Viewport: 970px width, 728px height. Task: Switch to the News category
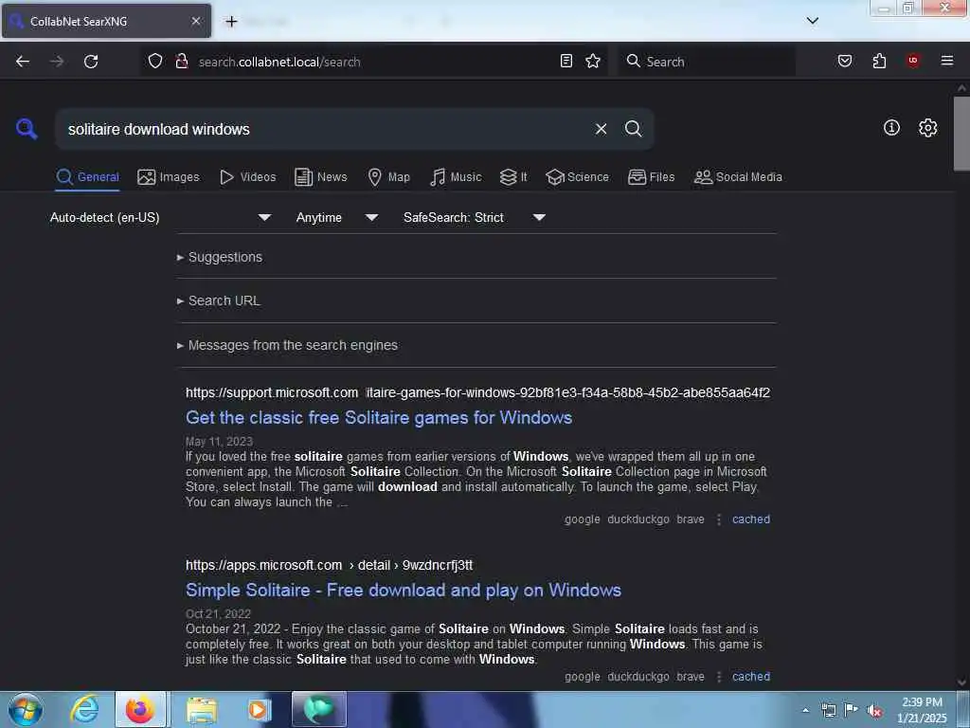click(321, 177)
